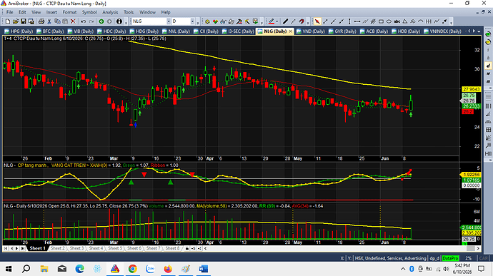Select the Arrow drawing tool
Viewport: 493px width, 276px height.
click(x=444, y=21)
